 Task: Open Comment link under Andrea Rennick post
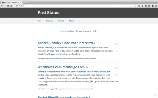86,58
